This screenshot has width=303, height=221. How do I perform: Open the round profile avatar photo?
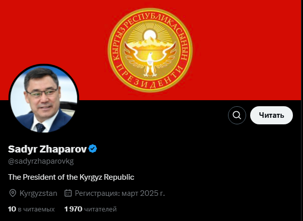point(44,99)
